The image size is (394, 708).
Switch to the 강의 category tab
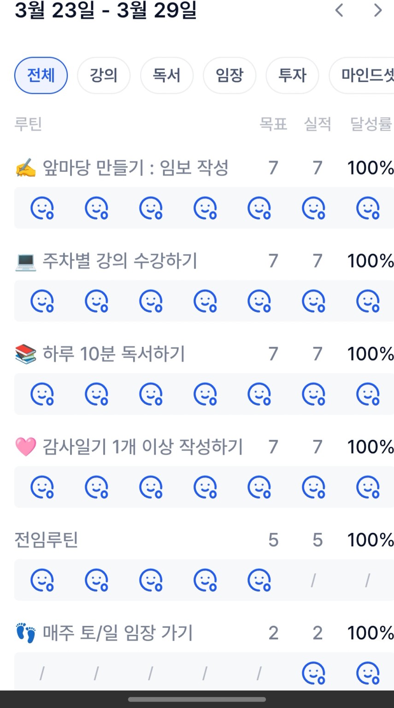coord(104,75)
